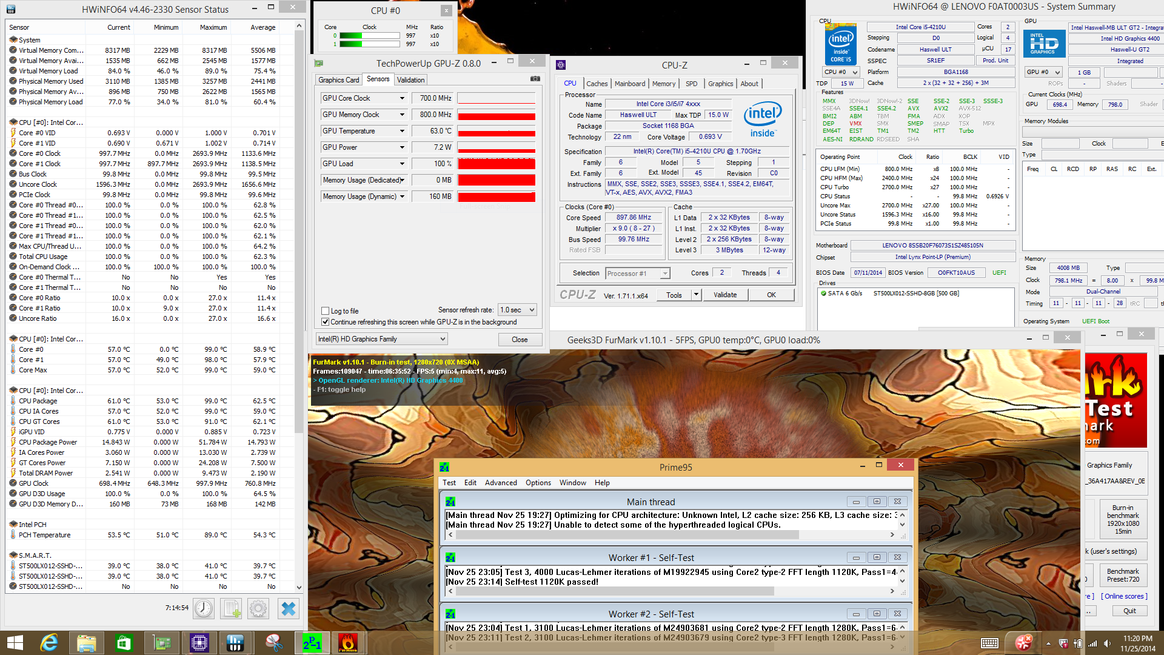1164x655 pixels.
Task: Switch to CPU-Z Caches tab
Action: [597, 84]
